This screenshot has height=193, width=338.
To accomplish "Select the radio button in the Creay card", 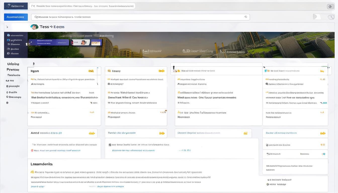I will tap(109, 84).
